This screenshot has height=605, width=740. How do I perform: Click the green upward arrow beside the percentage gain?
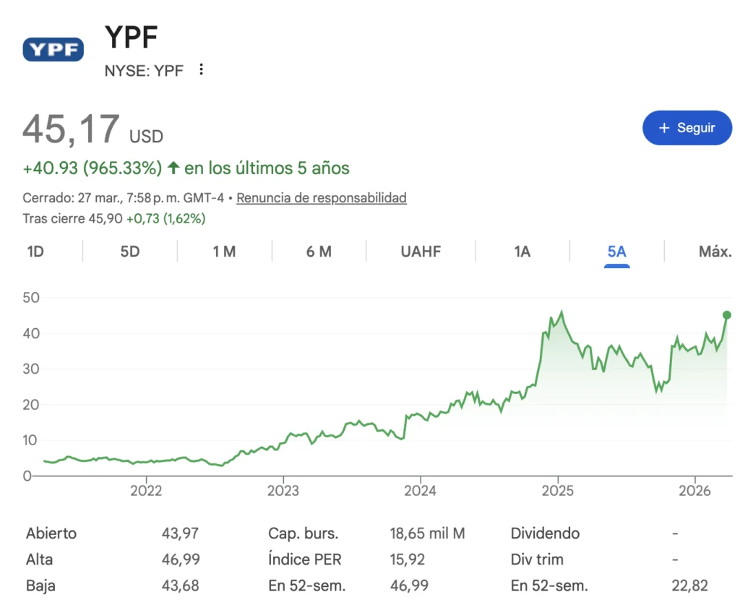173,167
